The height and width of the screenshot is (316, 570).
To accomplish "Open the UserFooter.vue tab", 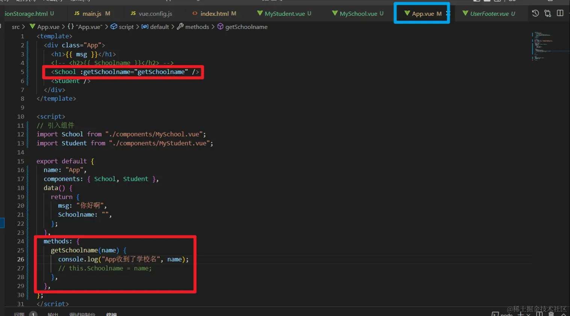I will pyautogui.click(x=489, y=14).
